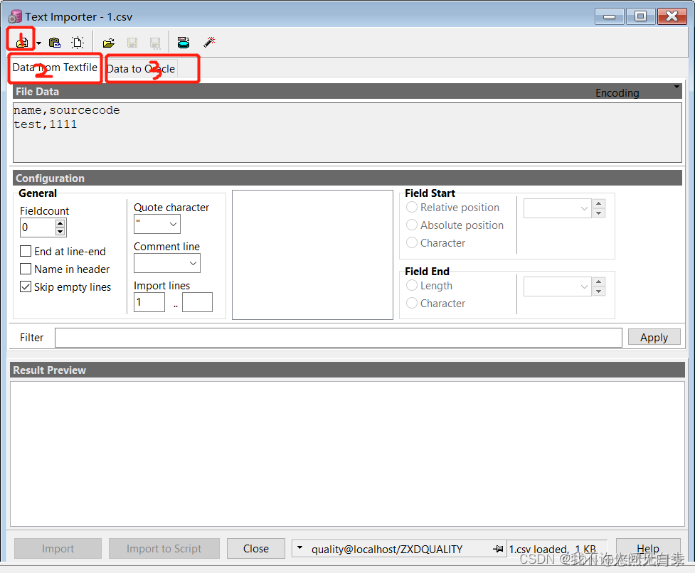Switch to Data from Textfile tab
The width and height of the screenshot is (695, 573).
pos(55,68)
